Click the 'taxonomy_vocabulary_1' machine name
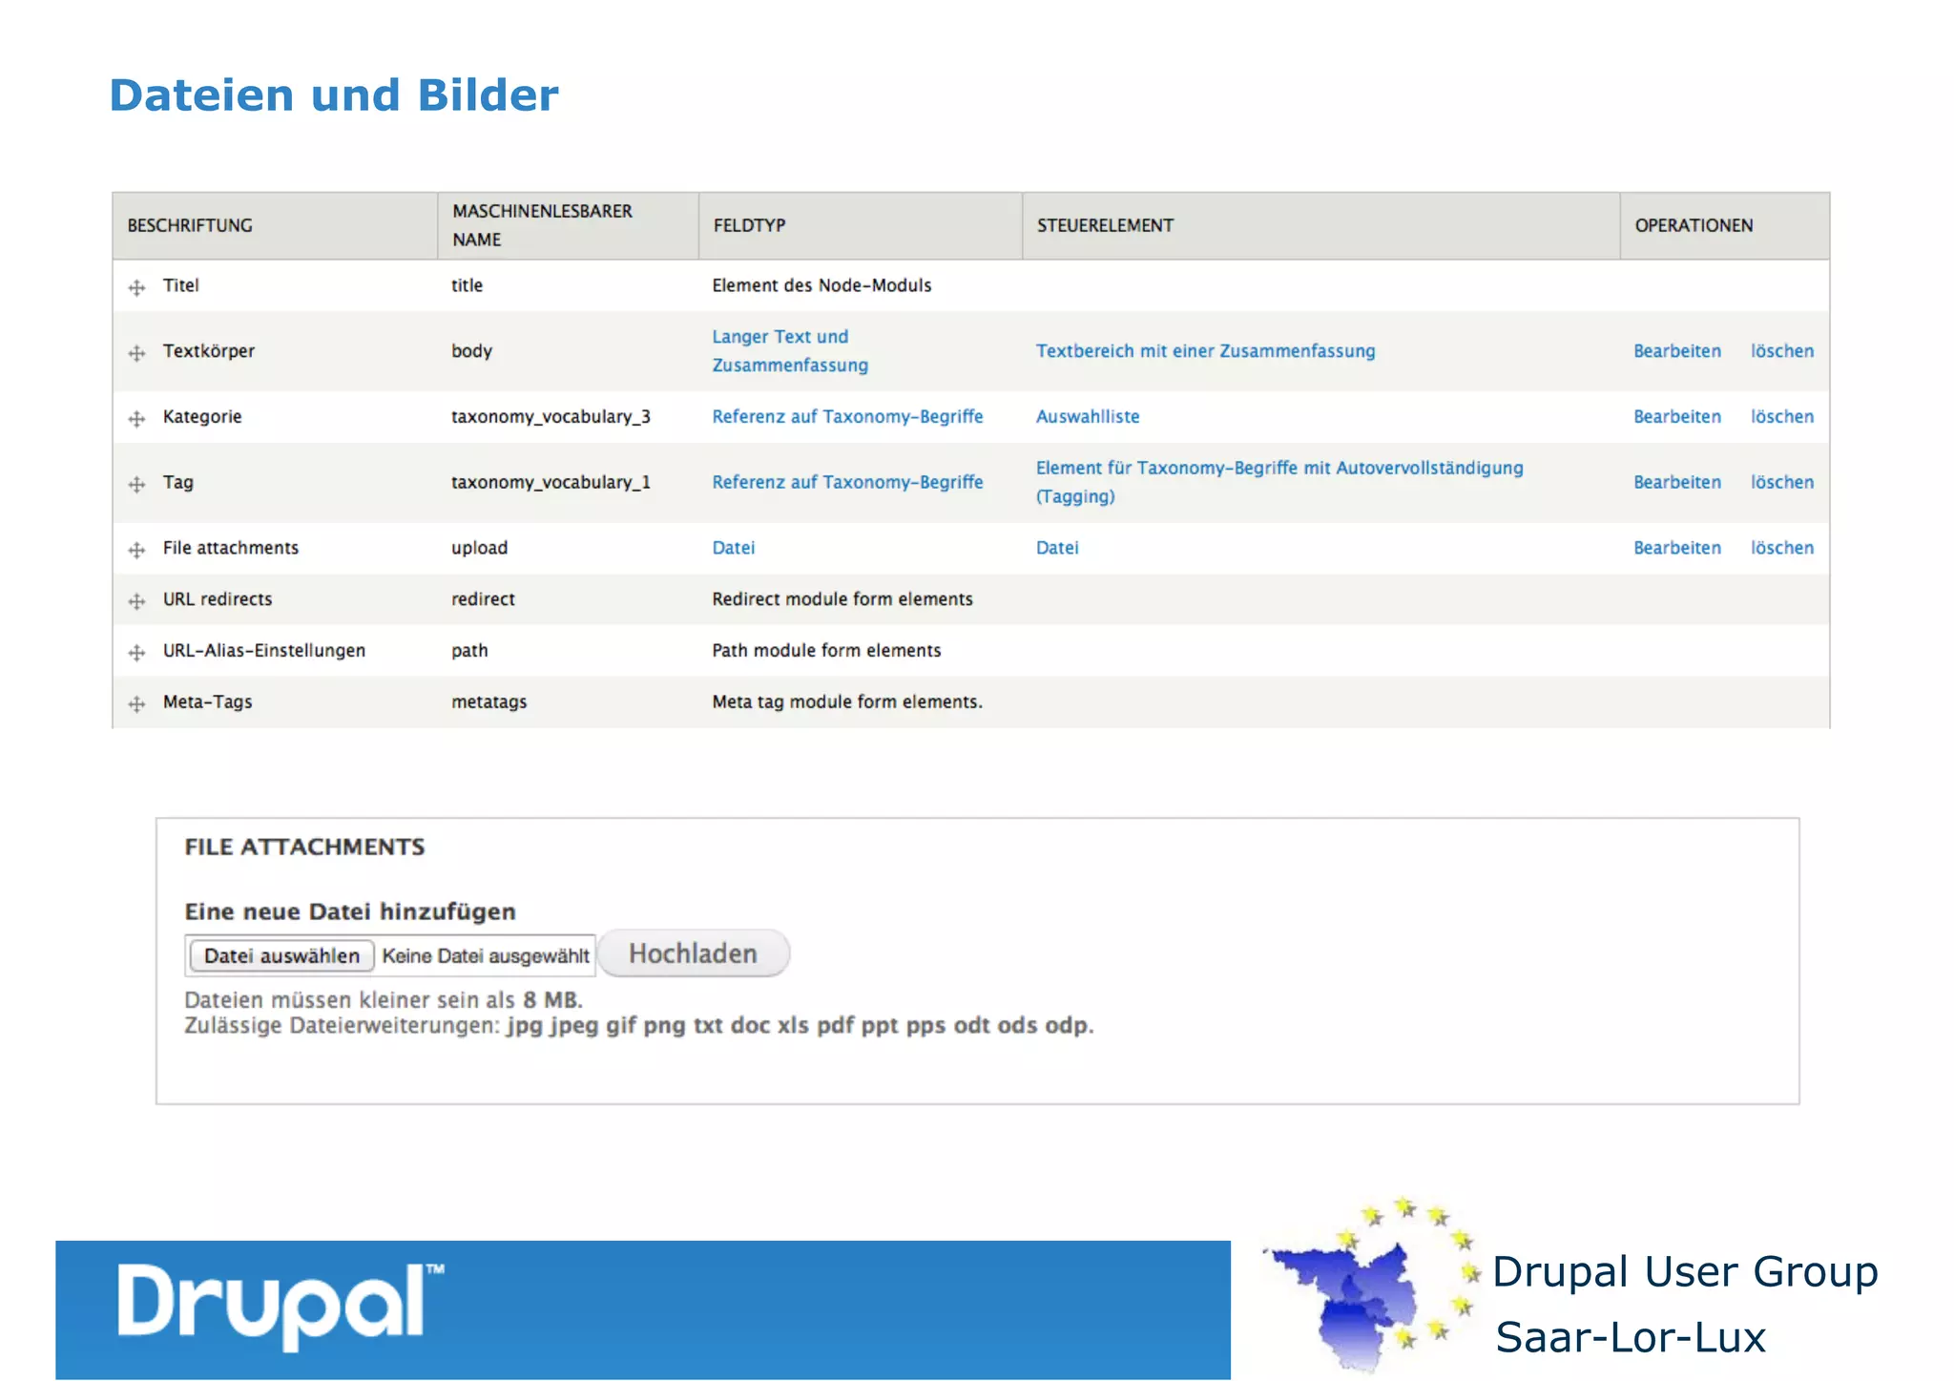Image resolution: width=1954 pixels, height=1381 pixels. tap(551, 482)
